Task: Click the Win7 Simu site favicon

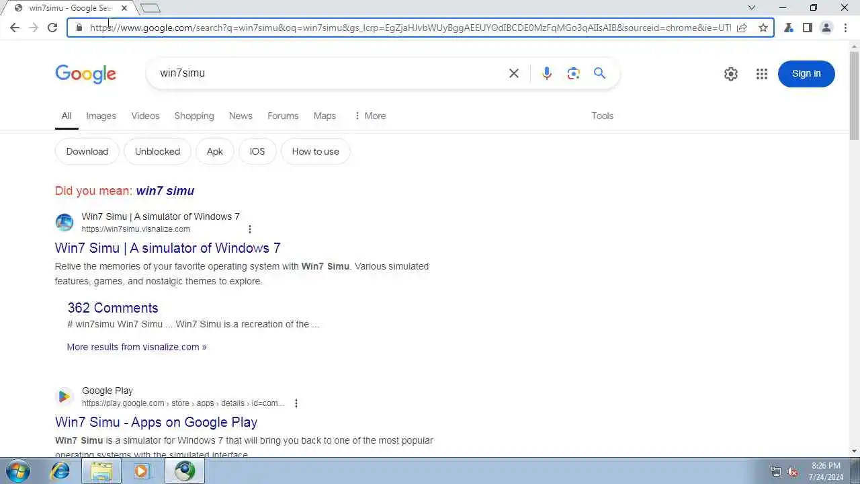Action: 64,223
